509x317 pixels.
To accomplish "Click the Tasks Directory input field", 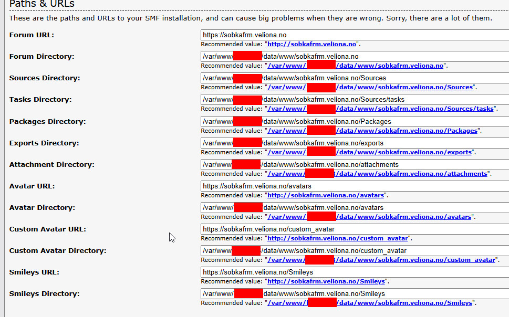I will 355,100.
